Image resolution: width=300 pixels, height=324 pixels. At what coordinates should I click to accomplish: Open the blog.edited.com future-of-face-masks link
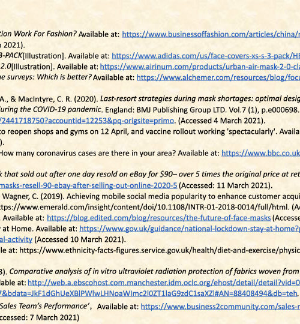pyautogui.click(x=158, y=218)
